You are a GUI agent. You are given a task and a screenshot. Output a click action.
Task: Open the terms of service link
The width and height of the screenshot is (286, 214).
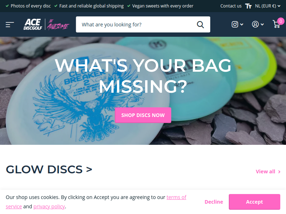coord(176,197)
